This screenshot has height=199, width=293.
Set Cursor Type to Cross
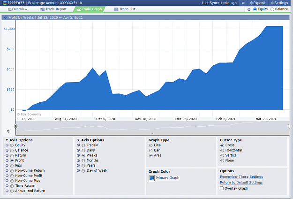(222, 145)
